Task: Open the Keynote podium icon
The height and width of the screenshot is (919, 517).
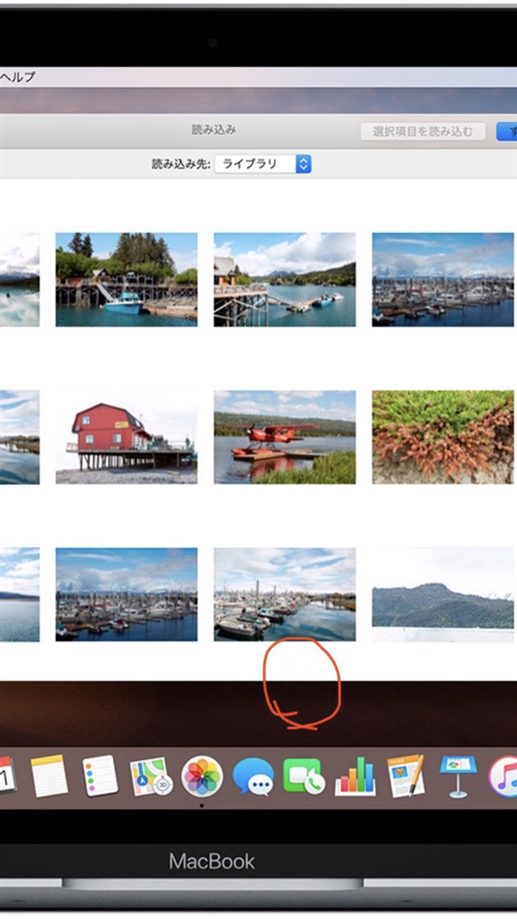Action: (458, 776)
